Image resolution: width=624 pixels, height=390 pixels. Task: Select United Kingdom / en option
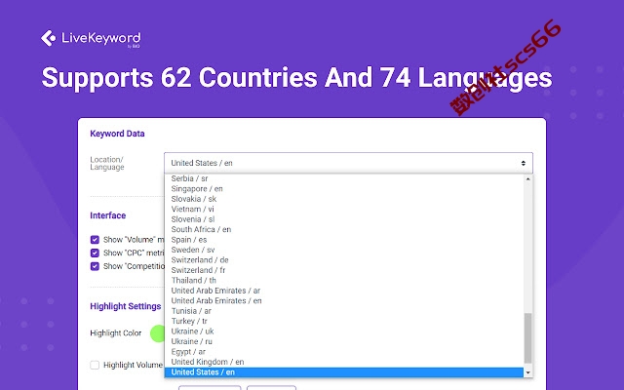pos(344,362)
